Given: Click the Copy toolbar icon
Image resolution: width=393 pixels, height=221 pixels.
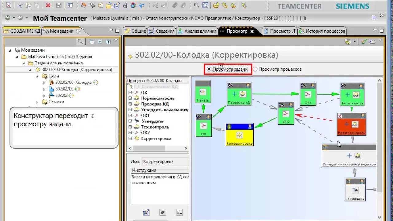Looking at the screenshot, I should point(28,5).
